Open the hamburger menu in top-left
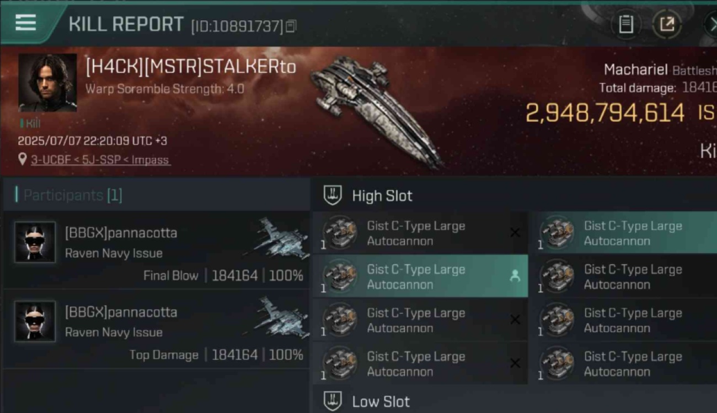This screenshot has height=413, width=717. 25,23
